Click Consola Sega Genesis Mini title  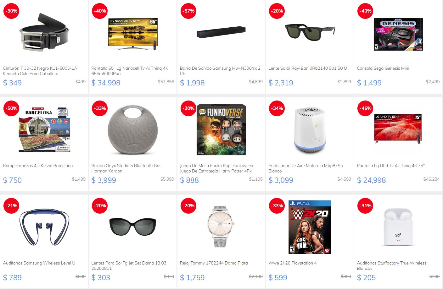tap(383, 68)
